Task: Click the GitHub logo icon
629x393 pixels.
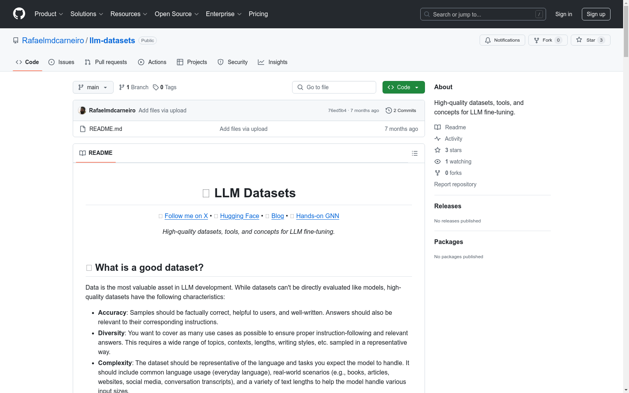Action: [19, 14]
